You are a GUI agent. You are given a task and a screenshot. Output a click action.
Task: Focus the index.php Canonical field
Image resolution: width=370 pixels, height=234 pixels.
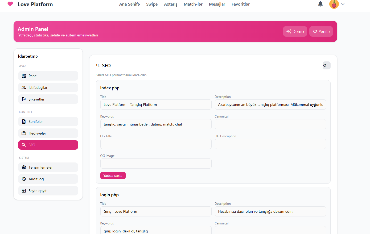270,124
